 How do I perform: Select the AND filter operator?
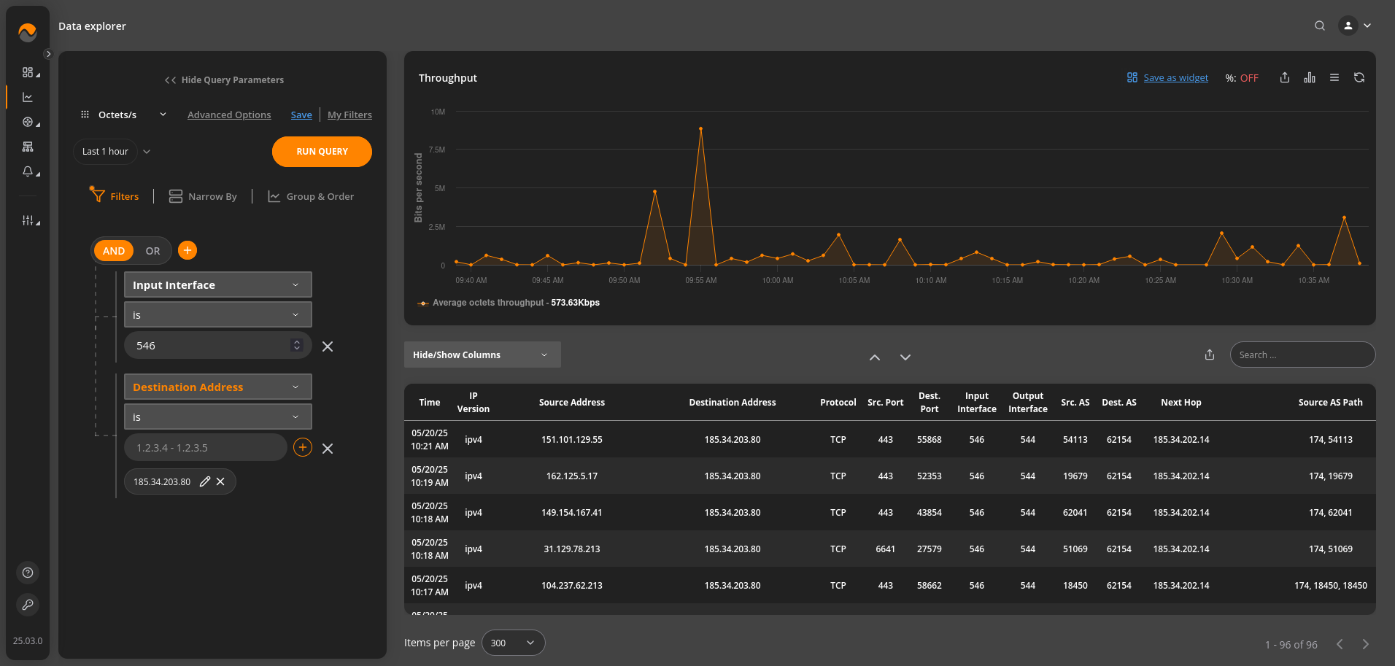tap(114, 251)
